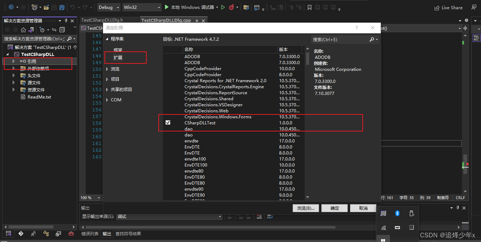Viewport: 481px width, 242px height.
Task: Click the 确定 button in dialog
Action: coord(335,208)
